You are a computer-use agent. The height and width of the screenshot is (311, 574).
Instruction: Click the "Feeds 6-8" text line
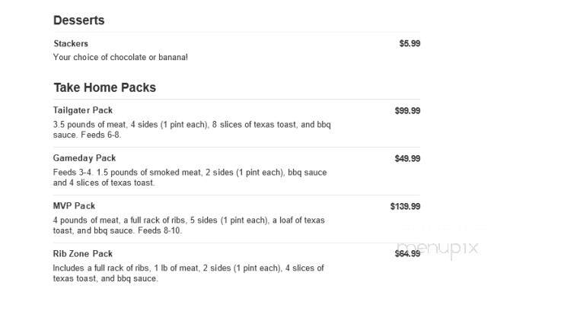pos(100,135)
